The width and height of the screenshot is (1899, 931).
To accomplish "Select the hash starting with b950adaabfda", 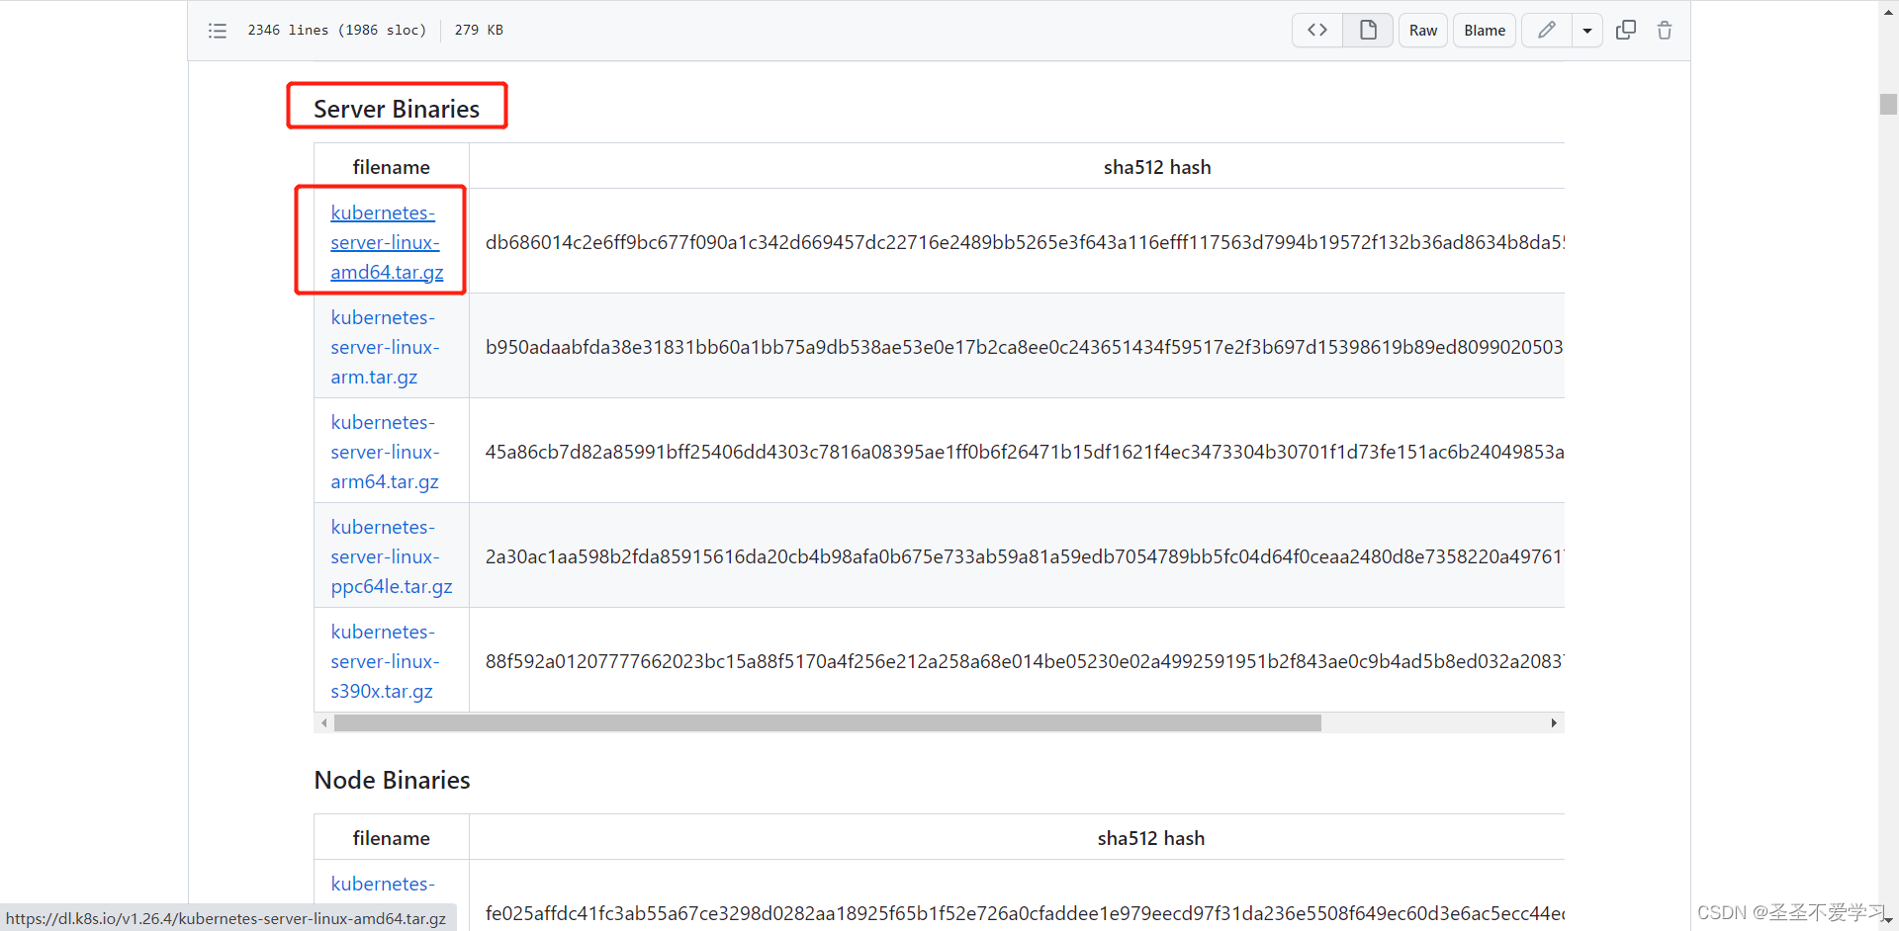I will pos(1025,347).
